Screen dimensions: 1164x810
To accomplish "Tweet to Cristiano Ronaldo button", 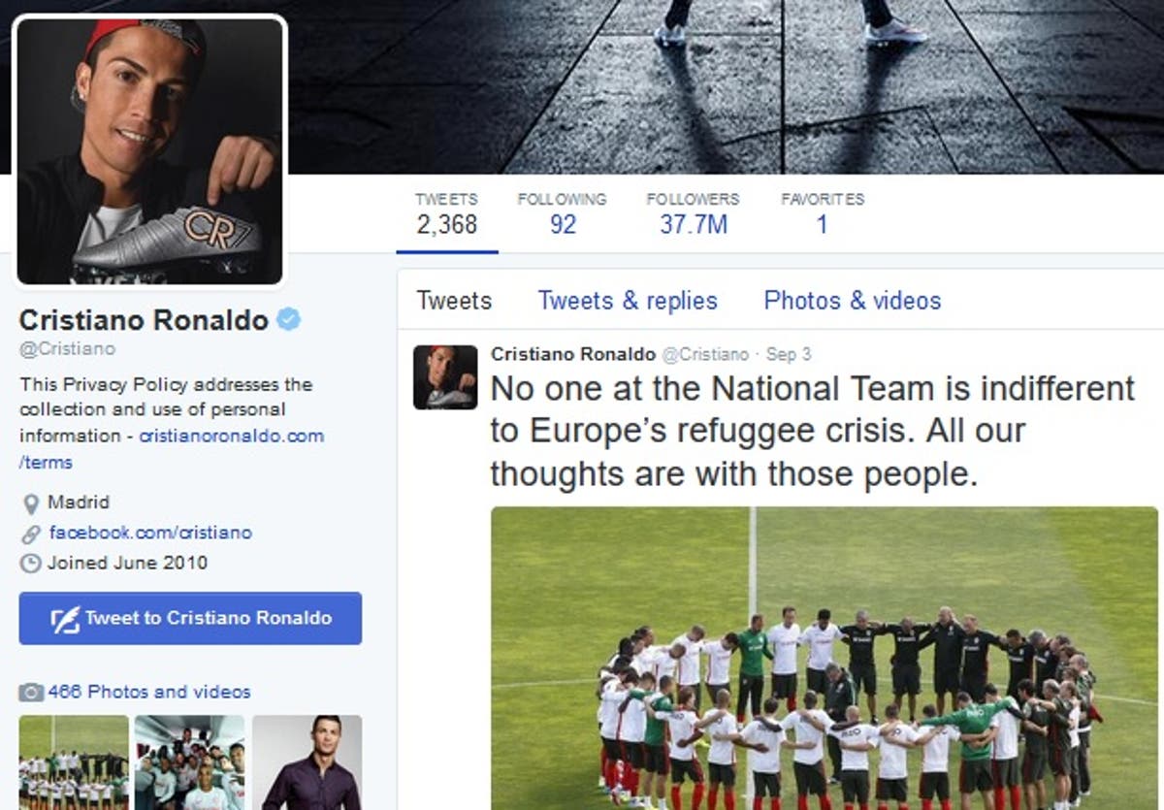I will coord(190,619).
